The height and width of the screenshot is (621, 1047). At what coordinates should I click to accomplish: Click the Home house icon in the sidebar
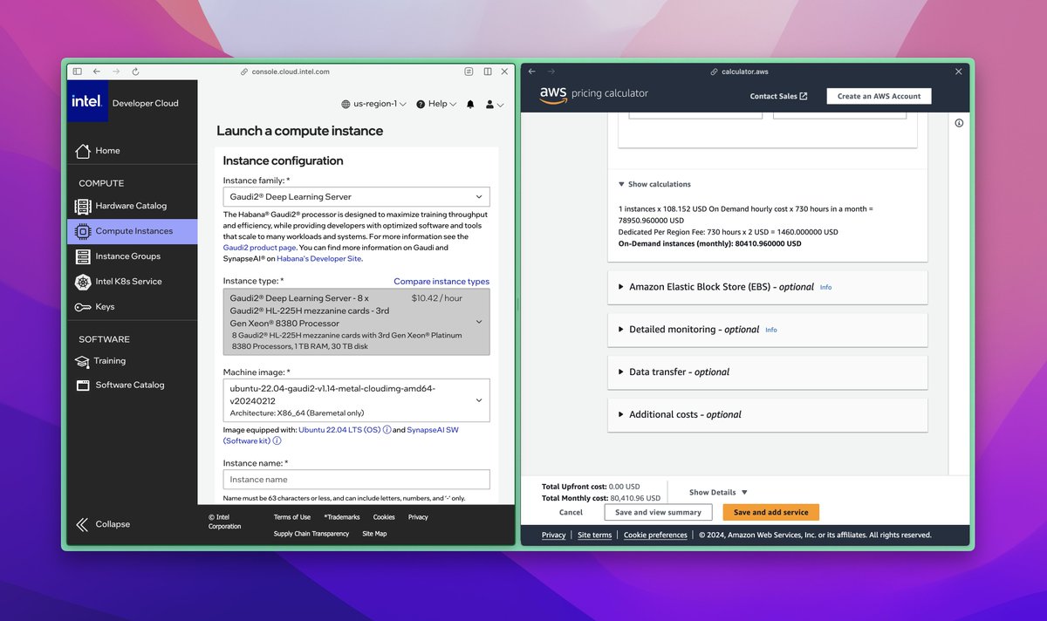(x=83, y=151)
